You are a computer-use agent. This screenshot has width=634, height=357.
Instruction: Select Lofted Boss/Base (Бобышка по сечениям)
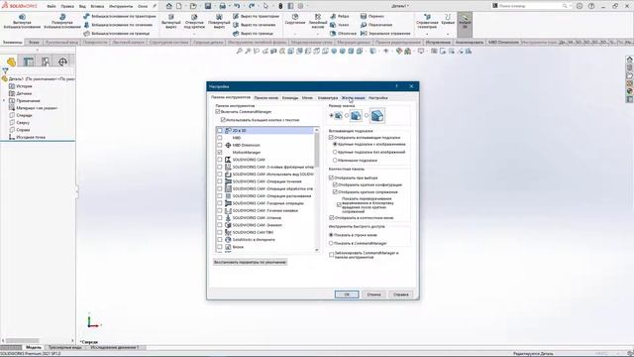click(x=118, y=25)
